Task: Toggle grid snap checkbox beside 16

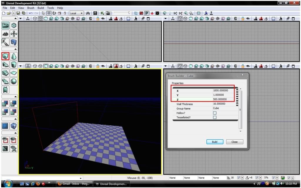Action: coord(239,178)
